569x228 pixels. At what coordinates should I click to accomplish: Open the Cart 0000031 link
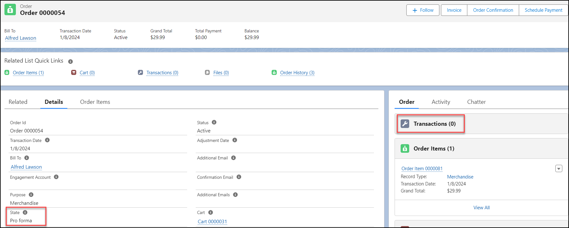pos(212,222)
